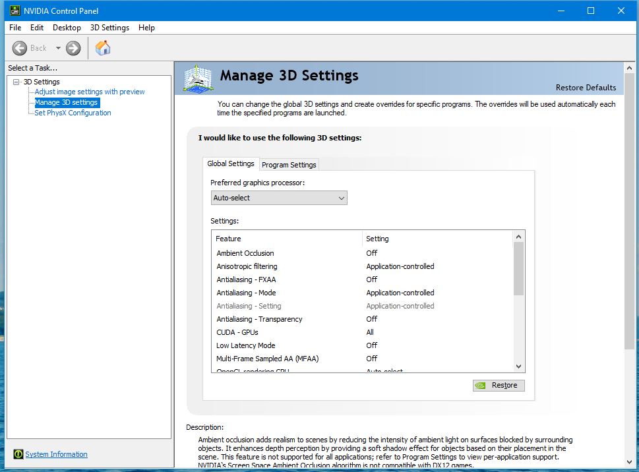Click the Restore Defaults link
This screenshot has width=639, height=472.
(586, 88)
